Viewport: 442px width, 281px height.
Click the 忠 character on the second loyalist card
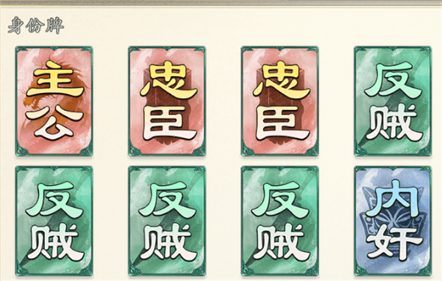[x=281, y=81]
